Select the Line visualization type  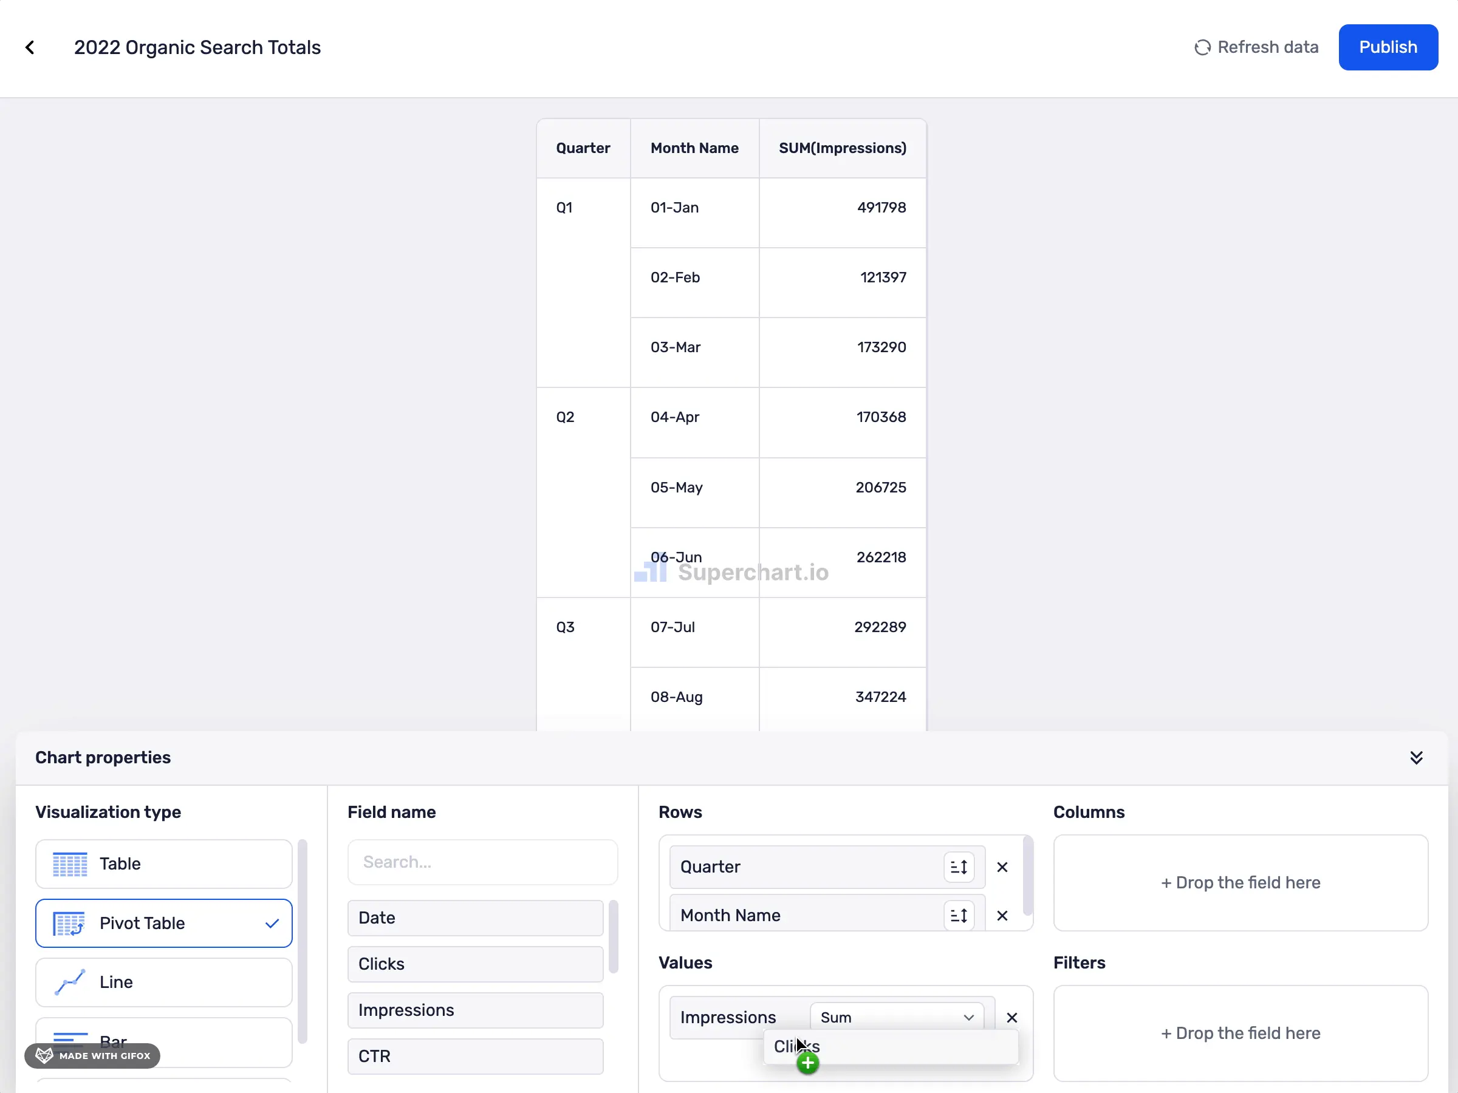163,982
